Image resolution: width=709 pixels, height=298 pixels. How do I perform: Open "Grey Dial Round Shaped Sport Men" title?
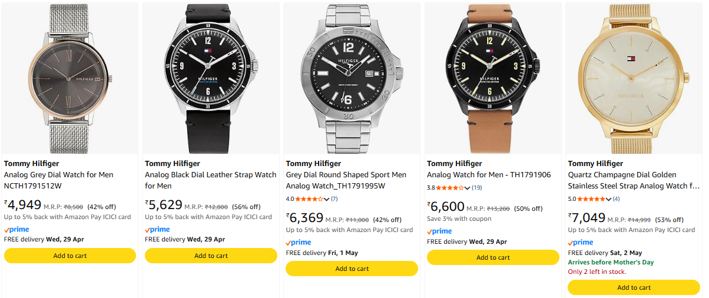click(x=346, y=175)
